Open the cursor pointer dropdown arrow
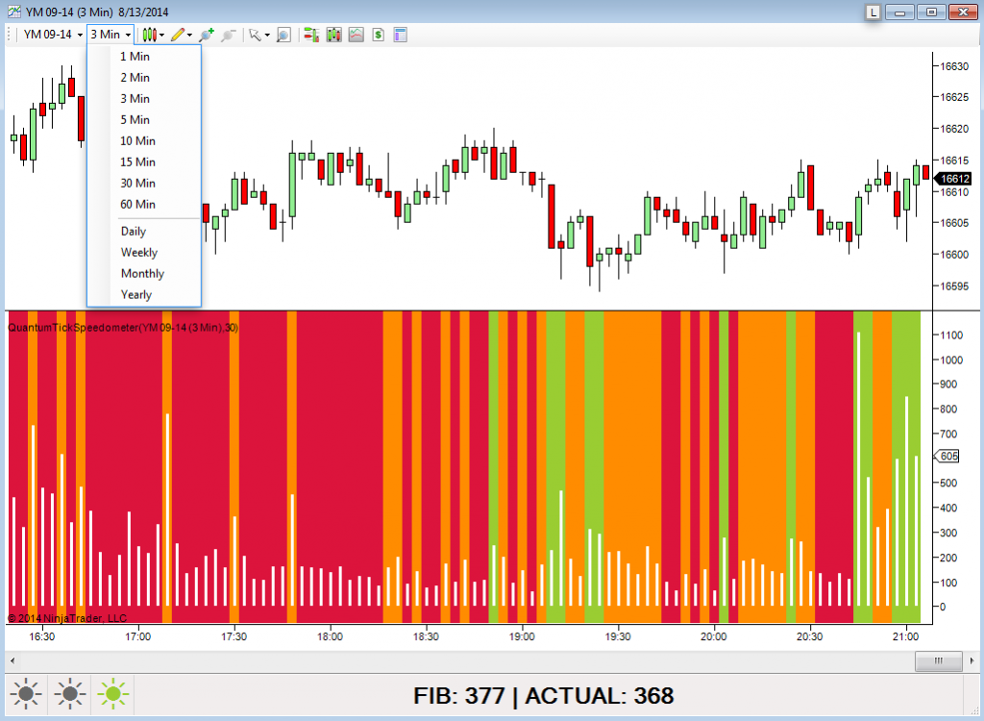The image size is (984, 721). 266,35
